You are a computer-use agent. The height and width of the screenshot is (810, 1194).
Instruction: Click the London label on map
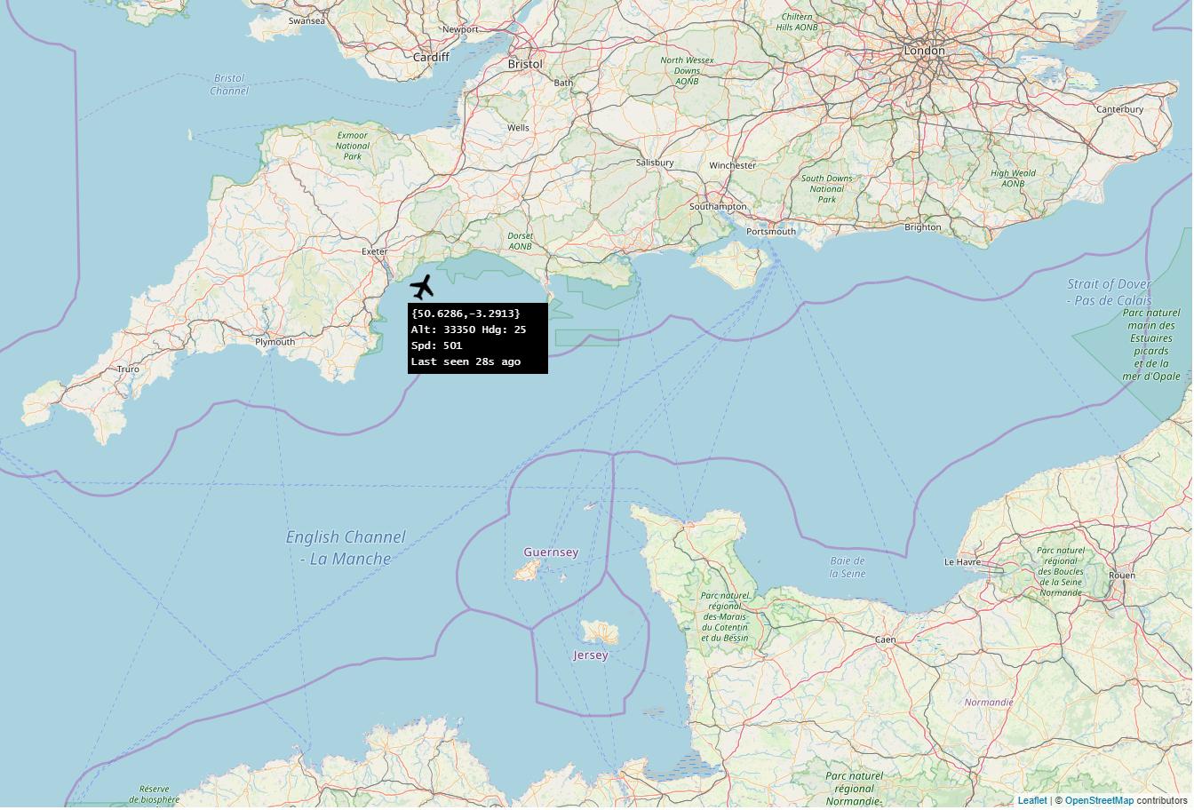pyautogui.click(x=925, y=51)
